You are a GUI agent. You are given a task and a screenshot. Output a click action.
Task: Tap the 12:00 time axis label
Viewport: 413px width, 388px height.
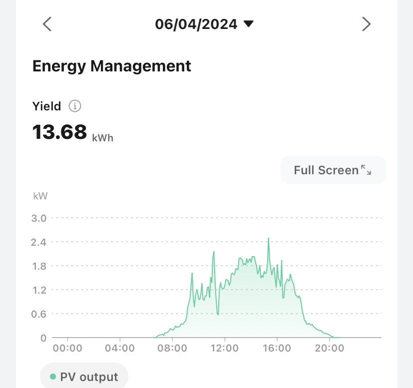pyautogui.click(x=225, y=348)
